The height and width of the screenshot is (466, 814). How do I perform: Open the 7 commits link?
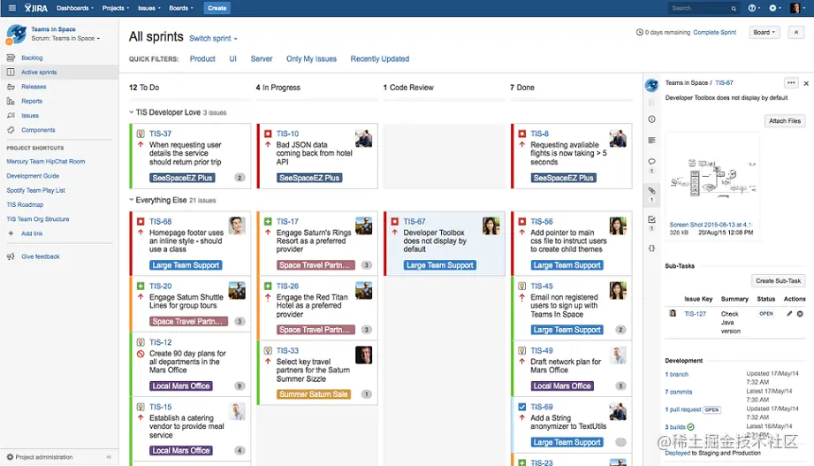coord(679,393)
